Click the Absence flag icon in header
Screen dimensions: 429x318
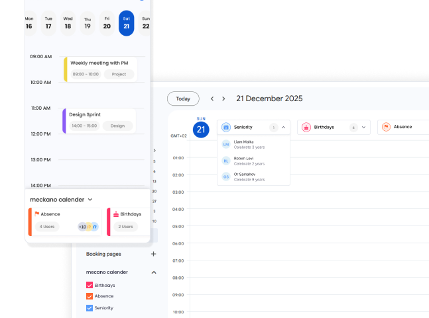(x=386, y=127)
